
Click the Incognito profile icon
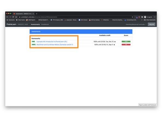(148, 17)
